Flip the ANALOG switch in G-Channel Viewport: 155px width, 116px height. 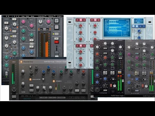pos(145,80)
